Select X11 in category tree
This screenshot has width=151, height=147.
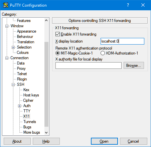click(x=26, y=116)
